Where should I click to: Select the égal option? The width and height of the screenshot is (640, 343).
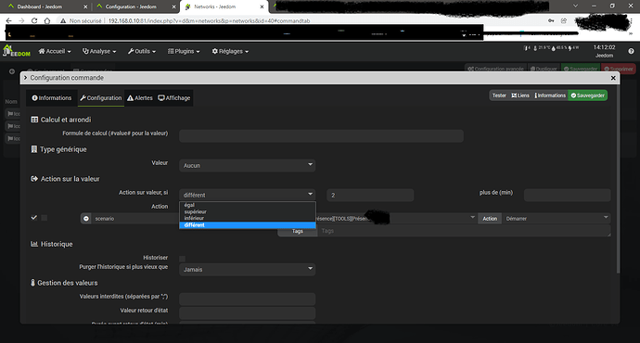248,205
